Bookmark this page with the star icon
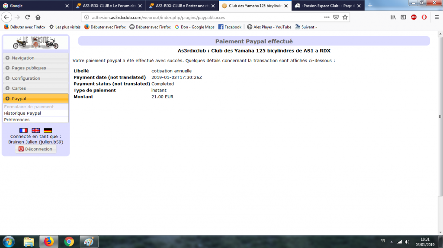This screenshot has width=443, height=248. 345,17
